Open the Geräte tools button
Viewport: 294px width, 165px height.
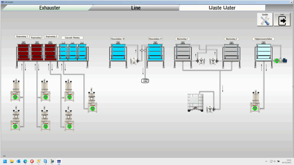pos(265,19)
